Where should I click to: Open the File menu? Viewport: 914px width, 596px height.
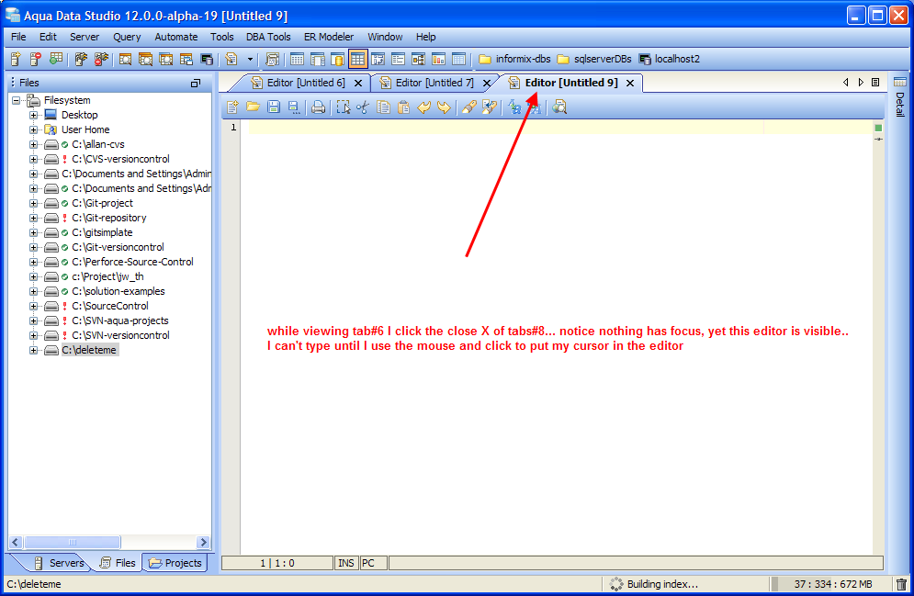18,37
